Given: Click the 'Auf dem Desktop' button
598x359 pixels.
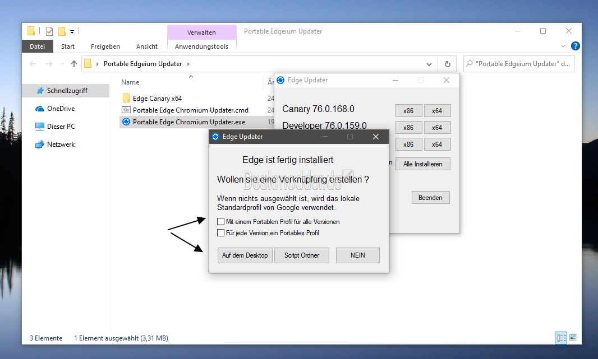Looking at the screenshot, I should (x=245, y=255).
